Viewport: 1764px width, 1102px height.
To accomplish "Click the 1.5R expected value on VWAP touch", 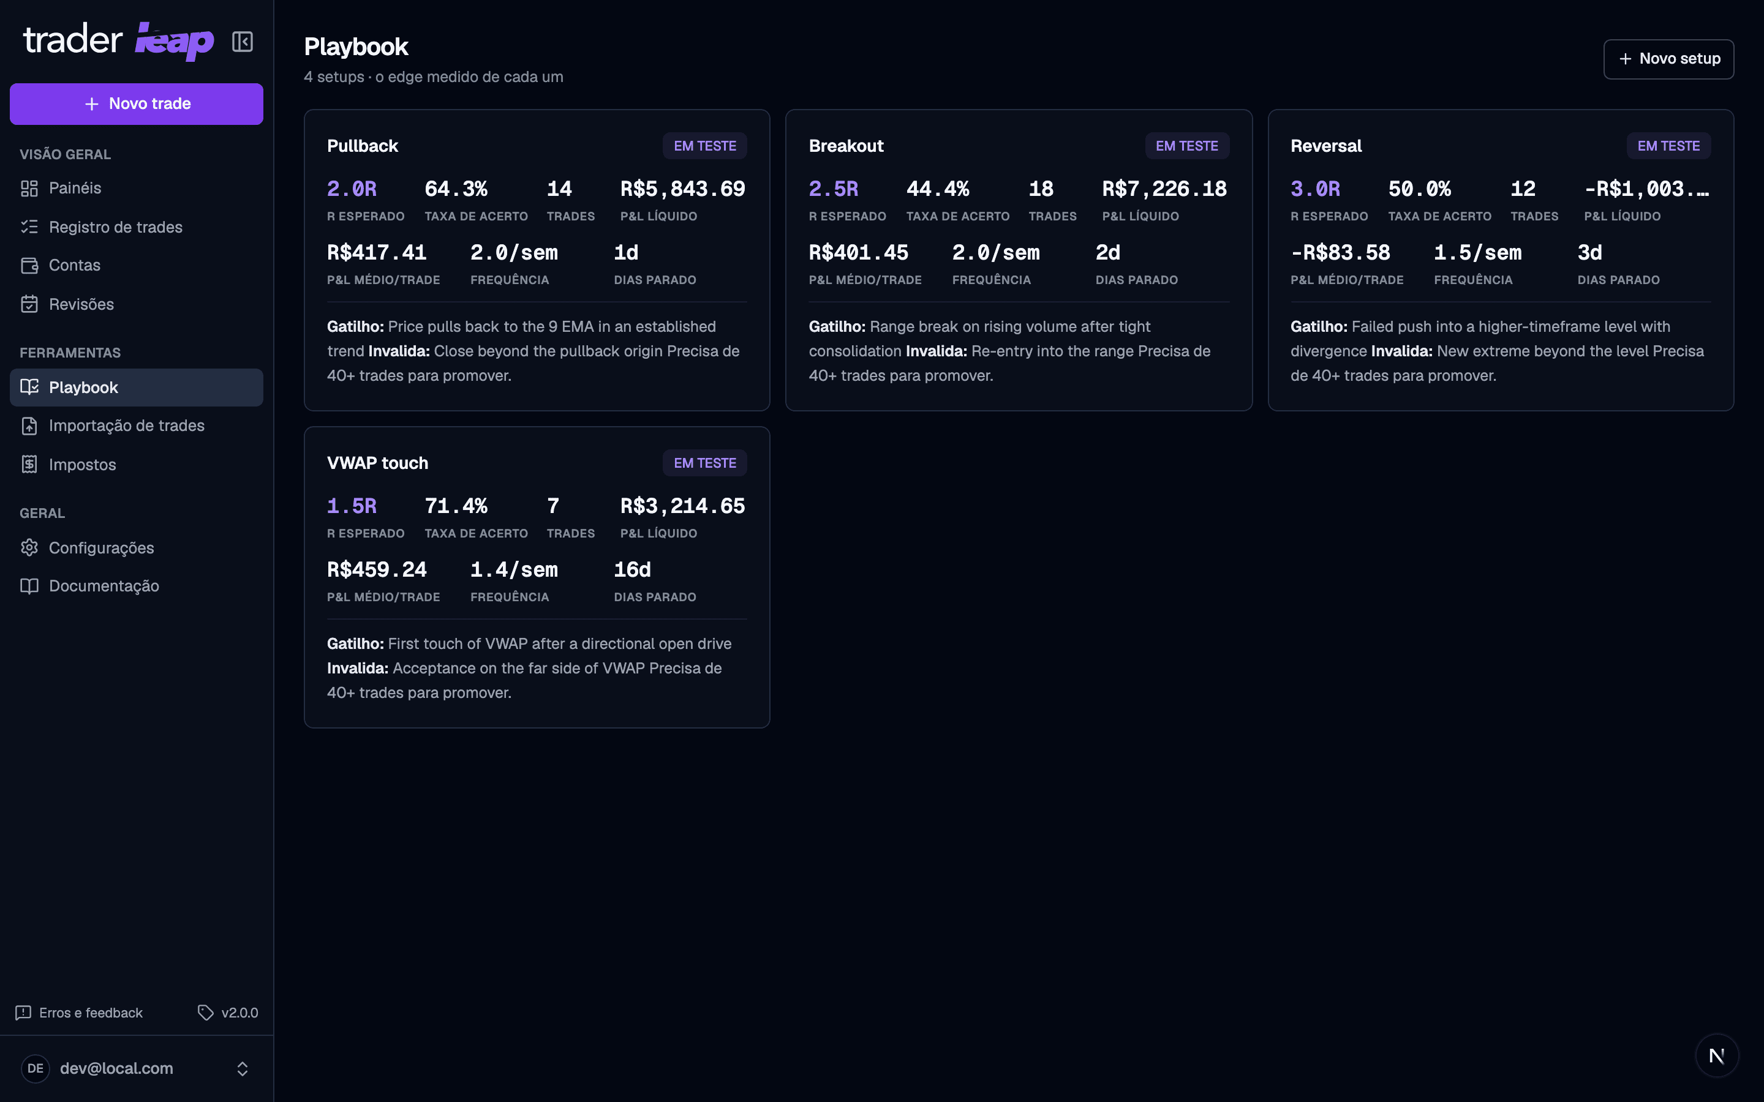I will (352, 506).
